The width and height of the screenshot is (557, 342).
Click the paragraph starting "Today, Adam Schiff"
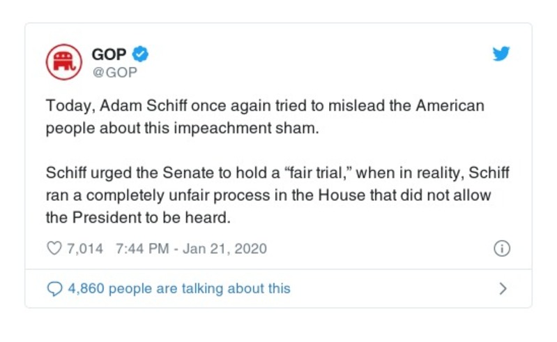click(265, 117)
